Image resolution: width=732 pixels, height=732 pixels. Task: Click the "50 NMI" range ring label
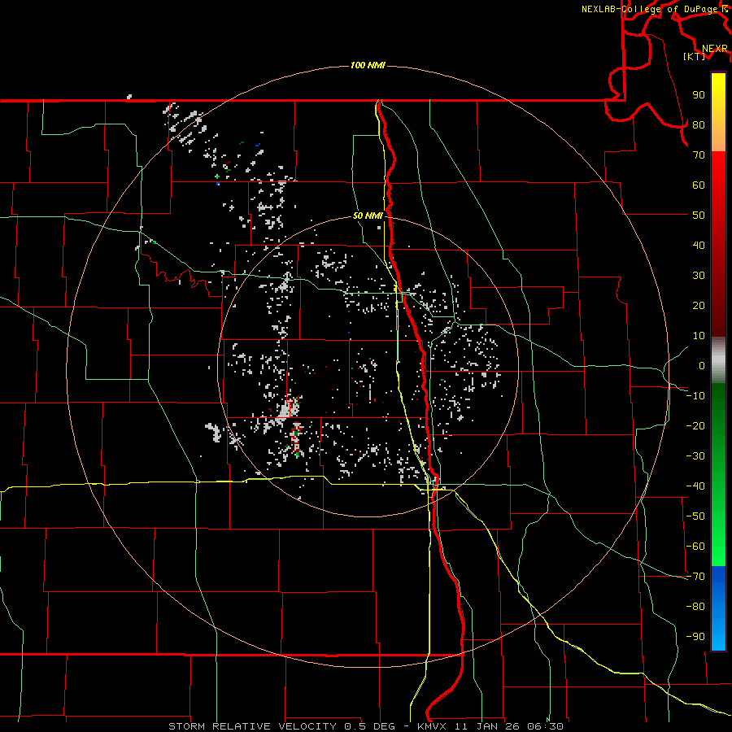[x=368, y=216]
